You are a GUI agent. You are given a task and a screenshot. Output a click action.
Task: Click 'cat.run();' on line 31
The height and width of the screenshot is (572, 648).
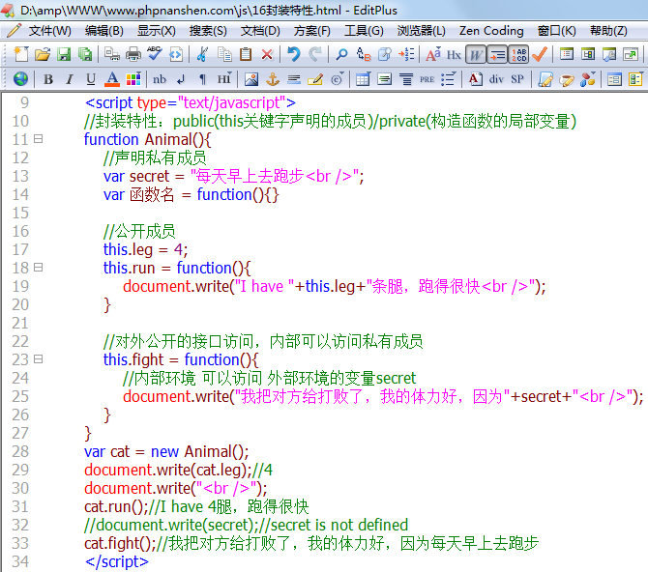[x=114, y=506]
